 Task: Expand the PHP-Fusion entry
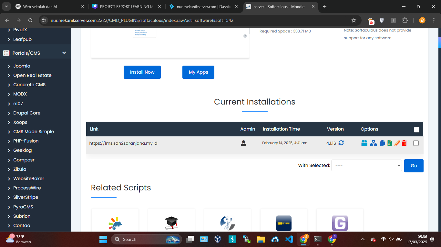(9, 141)
